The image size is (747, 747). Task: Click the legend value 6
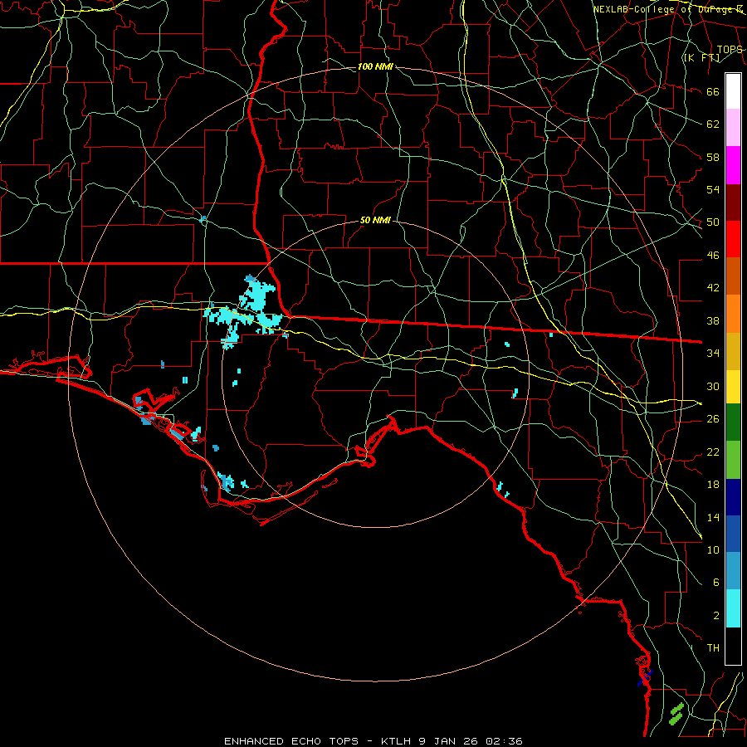[715, 582]
